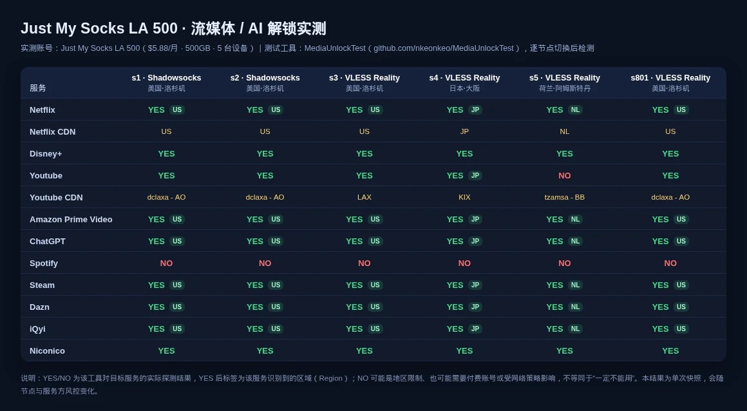Click Niconico YES under s5 column

pos(565,351)
